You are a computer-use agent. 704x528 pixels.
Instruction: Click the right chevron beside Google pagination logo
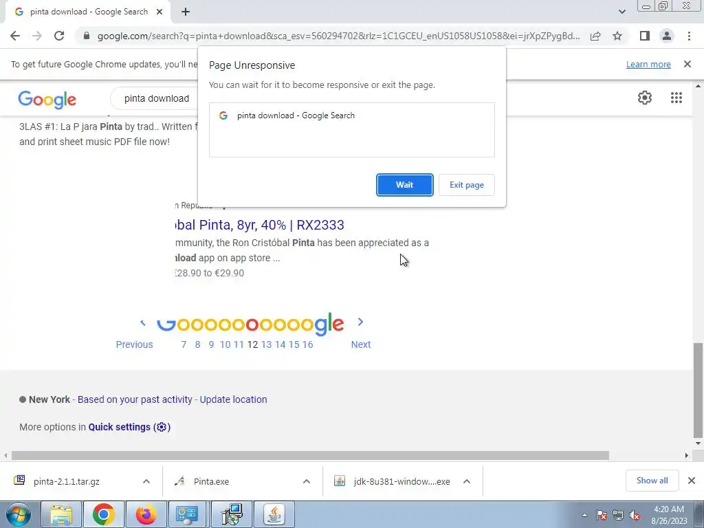pyautogui.click(x=360, y=322)
